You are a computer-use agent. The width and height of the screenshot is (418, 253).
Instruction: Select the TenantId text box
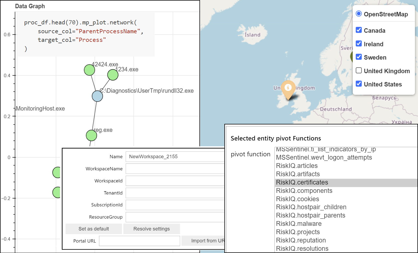[175, 193]
